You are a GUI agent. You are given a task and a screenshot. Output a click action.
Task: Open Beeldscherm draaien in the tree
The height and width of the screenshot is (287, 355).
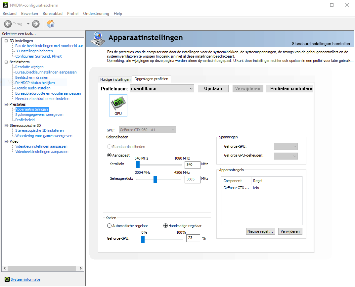(32, 77)
